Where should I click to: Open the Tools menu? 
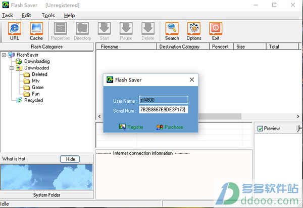[x=48, y=15]
